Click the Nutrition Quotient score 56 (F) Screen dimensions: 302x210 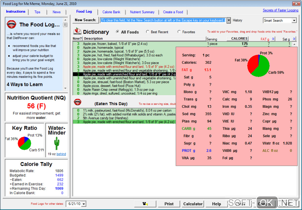[x=36, y=106]
